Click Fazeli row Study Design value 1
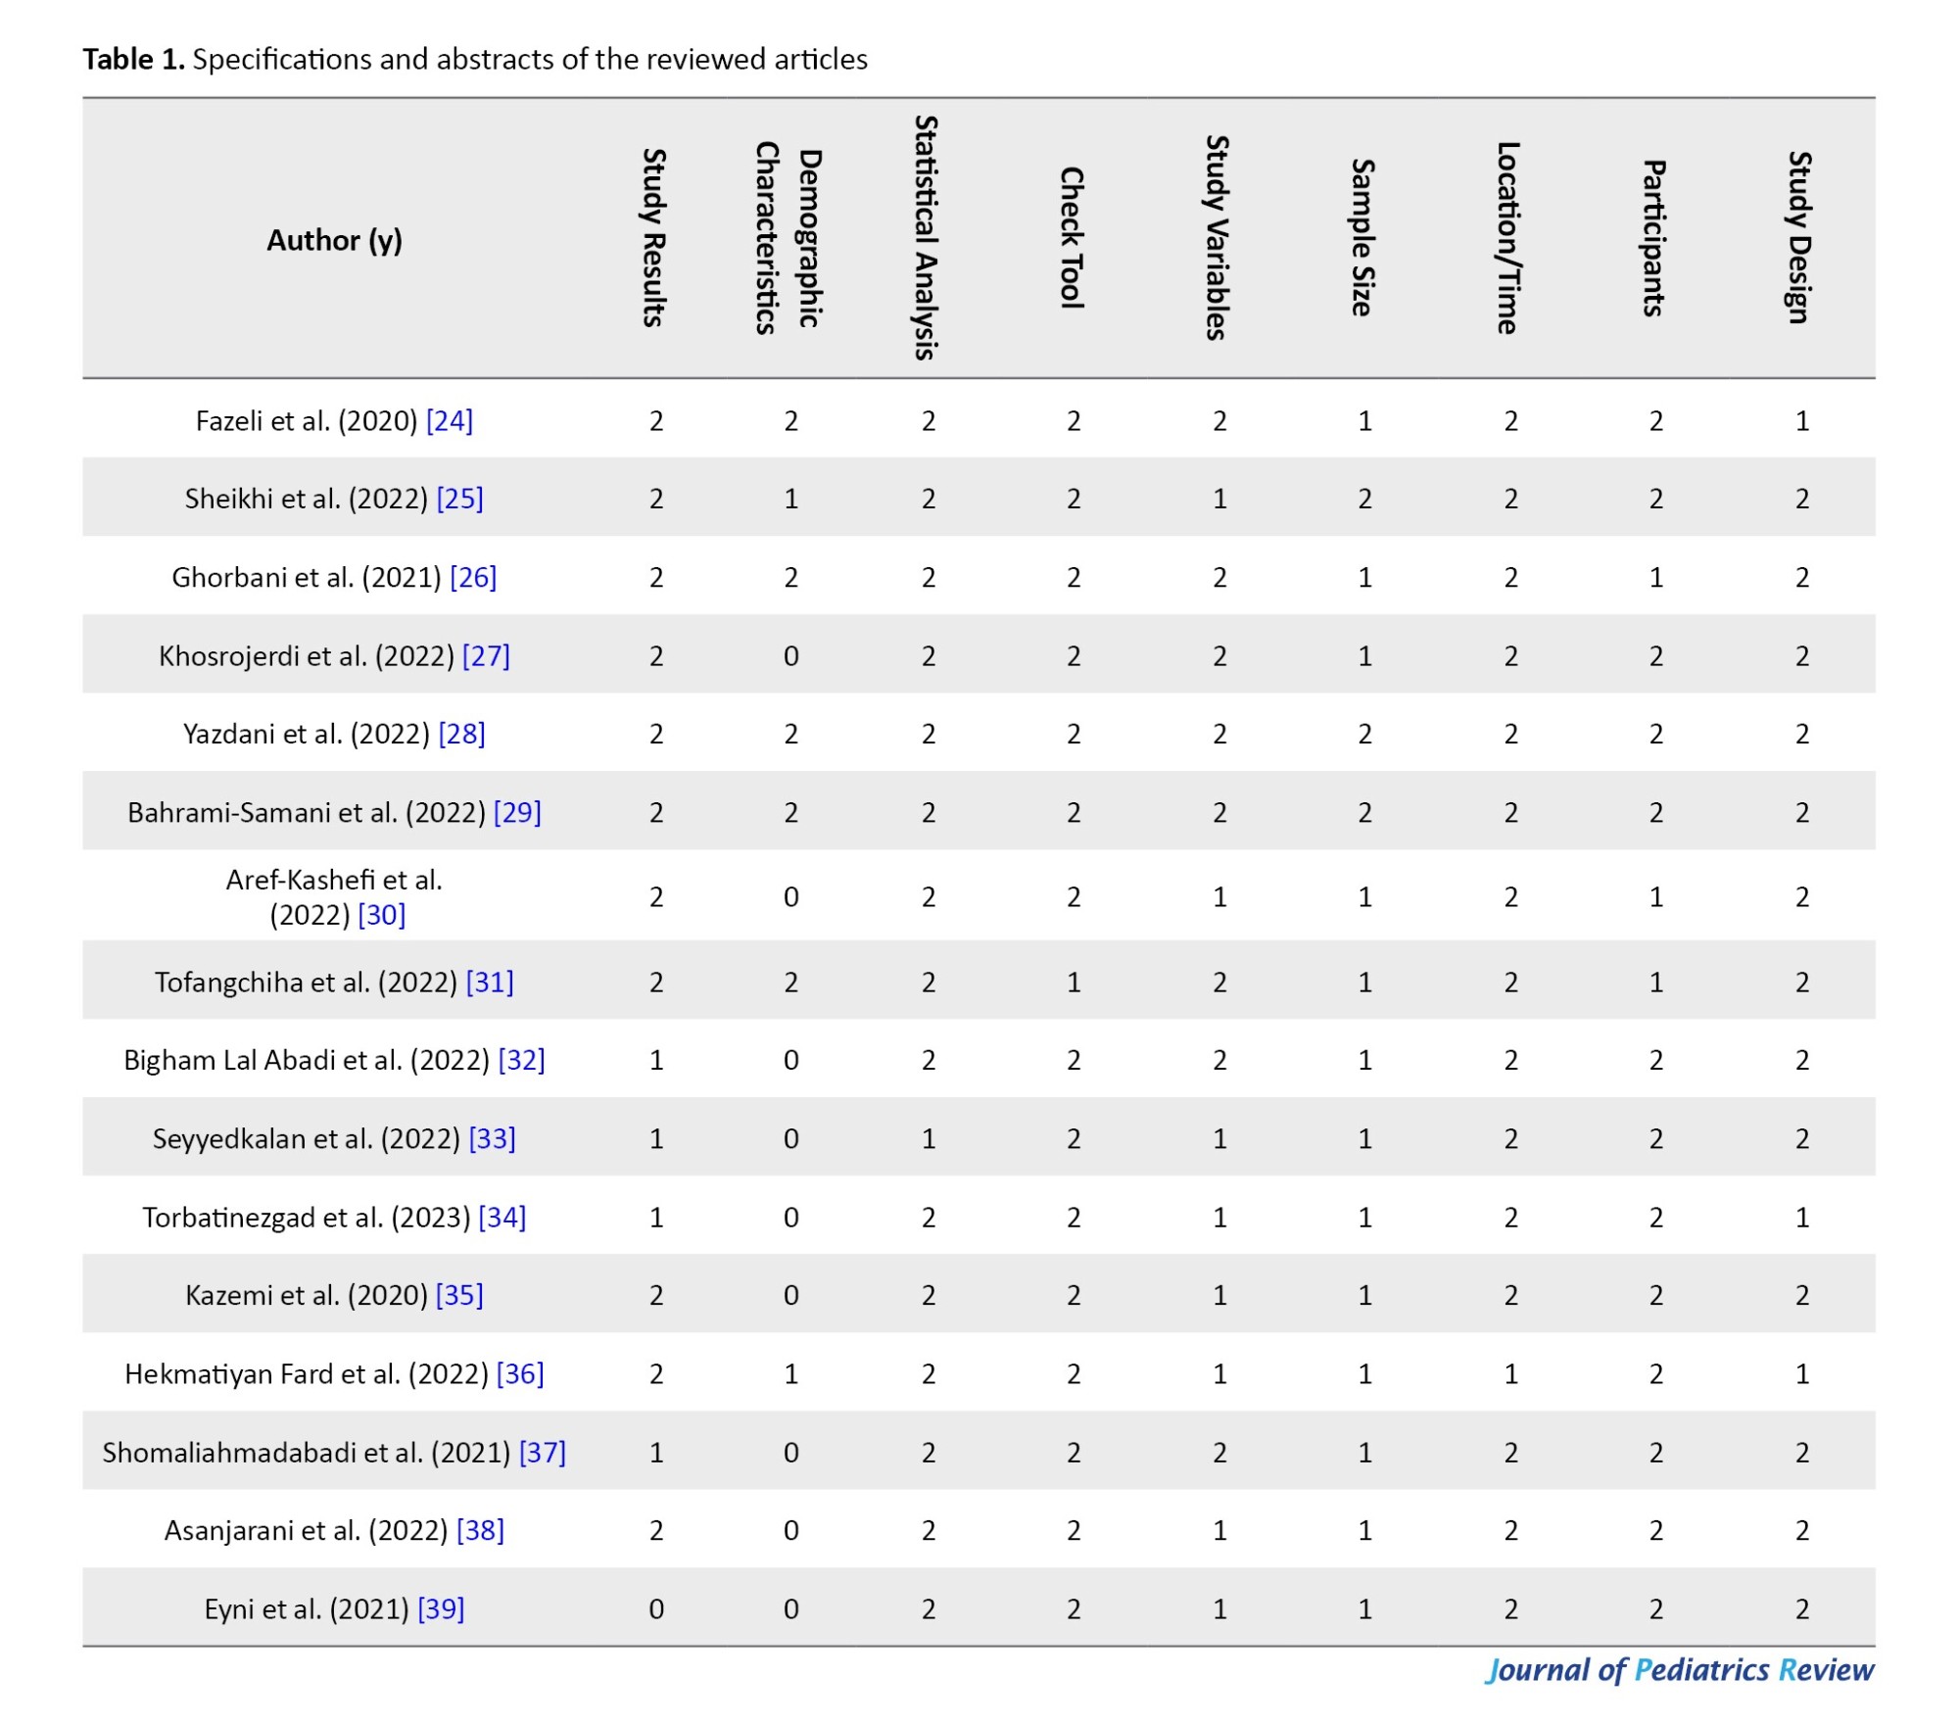The width and height of the screenshot is (1959, 1725). click(x=1802, y=421)
